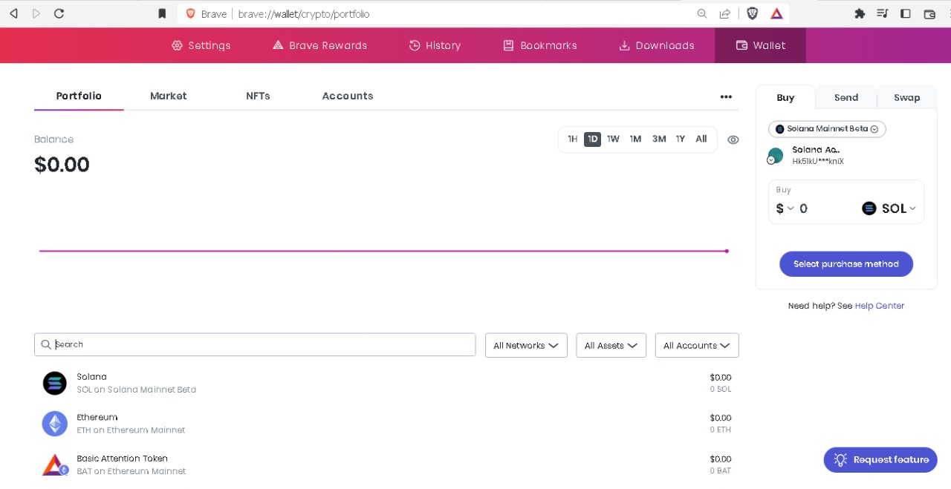Open the Help Center link
951x489 pixels.
point(880,306)
